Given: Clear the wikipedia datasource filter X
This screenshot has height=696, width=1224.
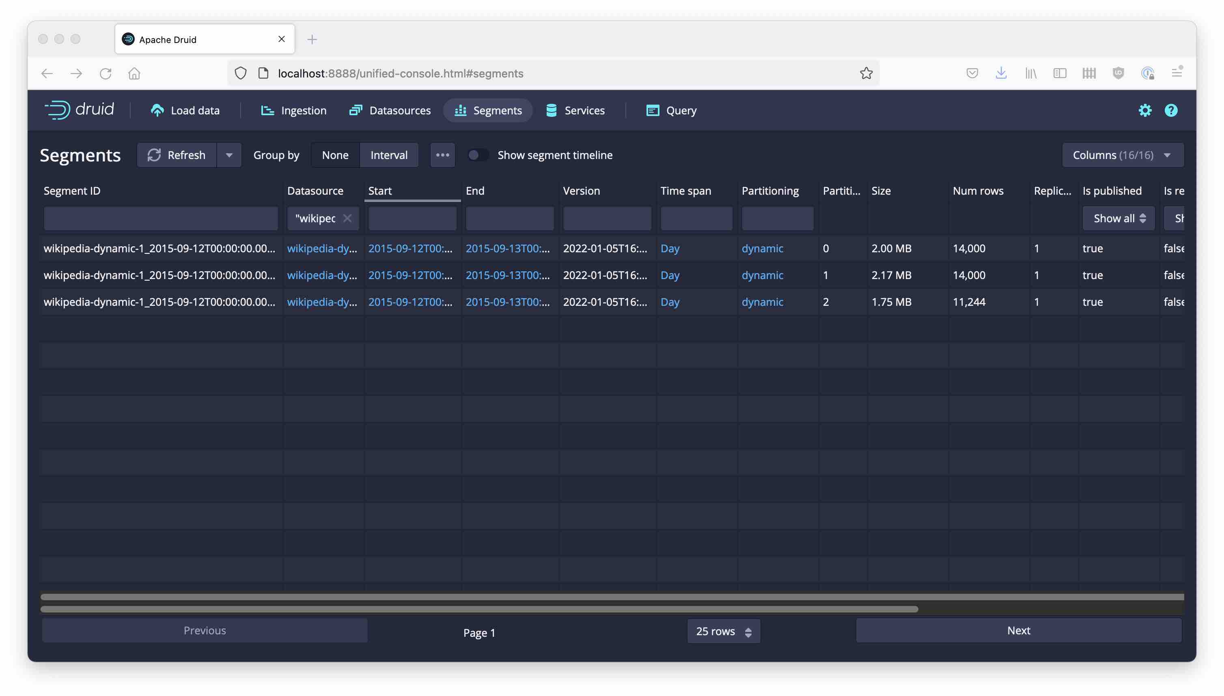Looking at the screenshot, I should [348, 219].
